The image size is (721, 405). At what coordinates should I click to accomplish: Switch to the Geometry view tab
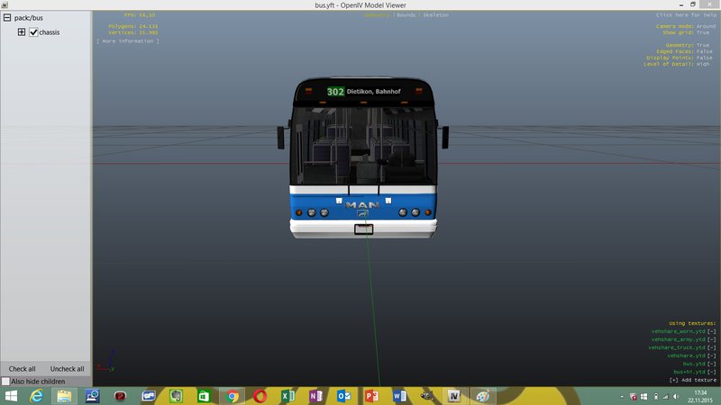[377, 15]
